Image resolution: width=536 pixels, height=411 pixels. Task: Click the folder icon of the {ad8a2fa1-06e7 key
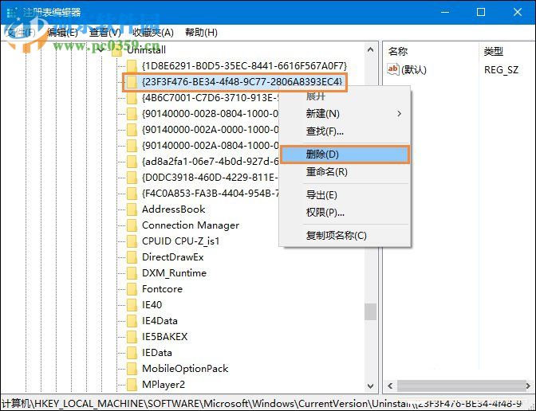(132, 162)
